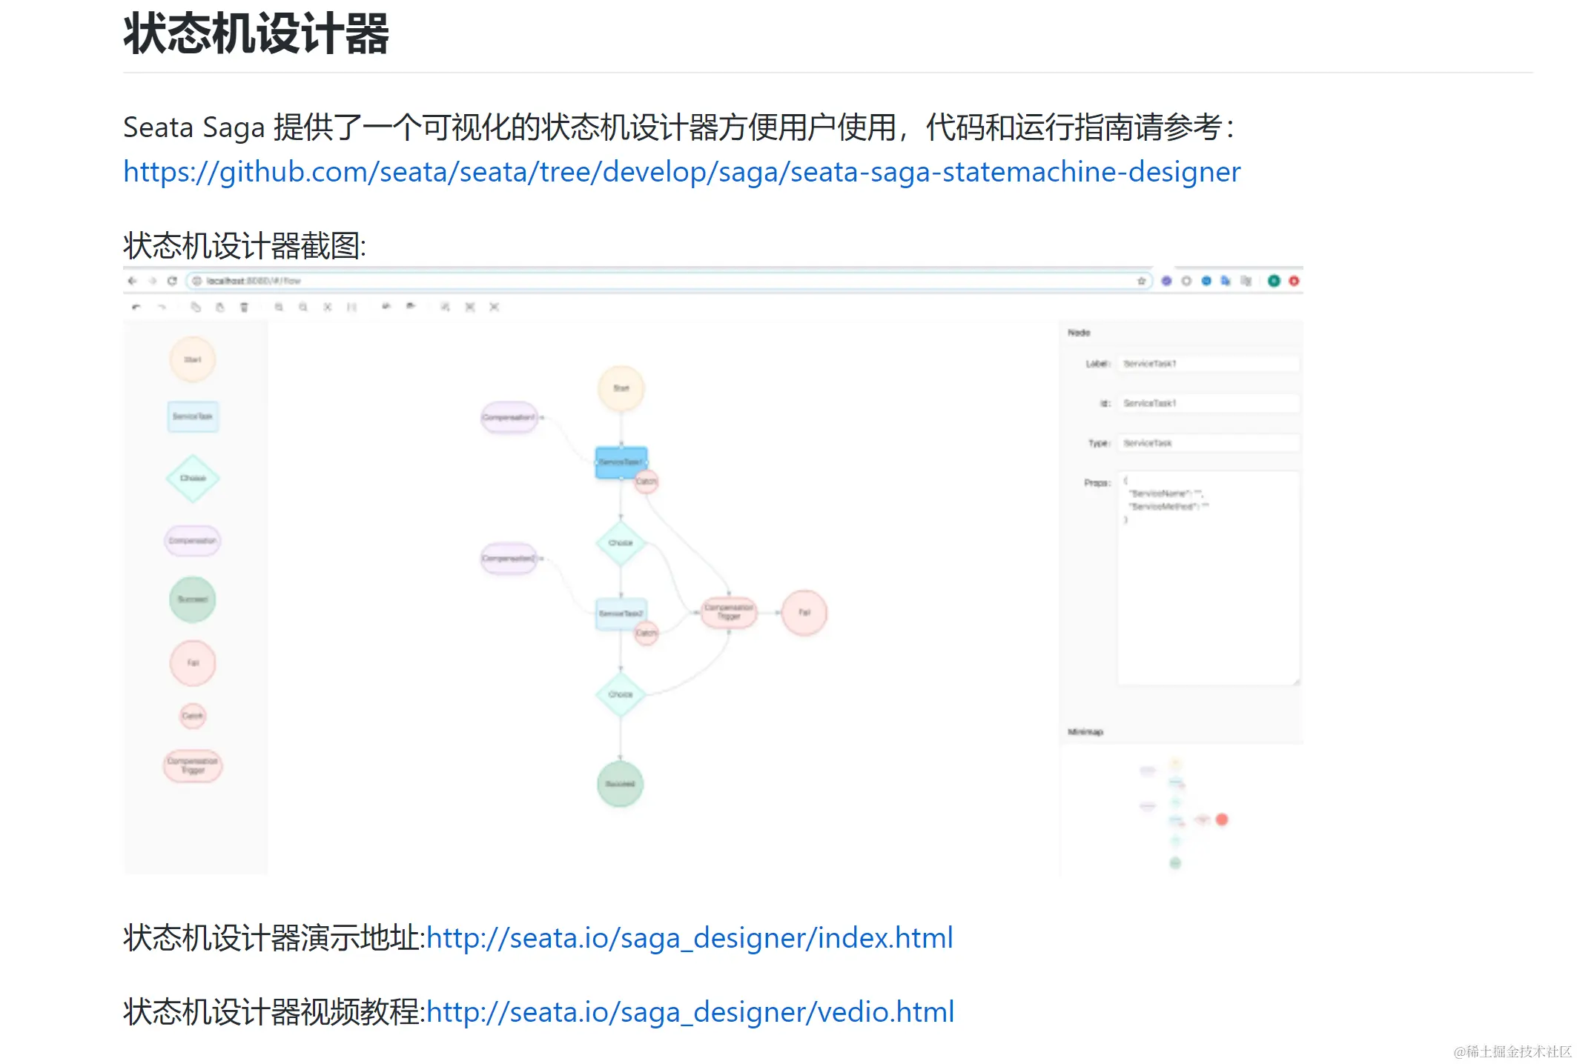Click the browser back arrow

coord(133,281)
